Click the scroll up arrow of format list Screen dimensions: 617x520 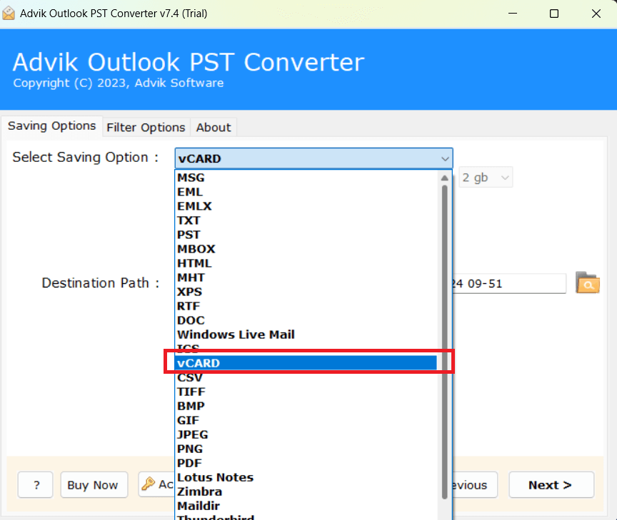click(445, 178)
